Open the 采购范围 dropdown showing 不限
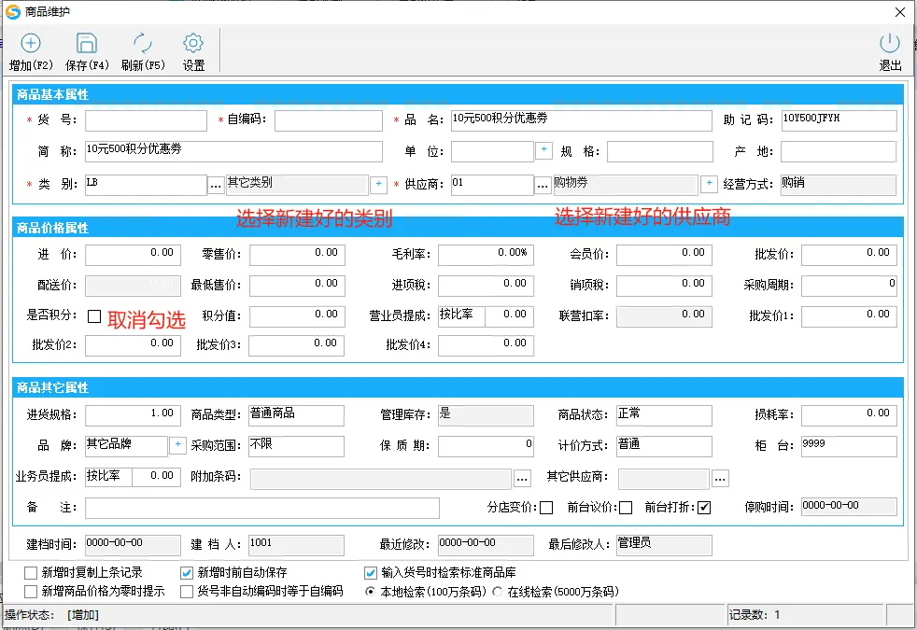This screenshot has width=917, height=630. coord(297,446)
